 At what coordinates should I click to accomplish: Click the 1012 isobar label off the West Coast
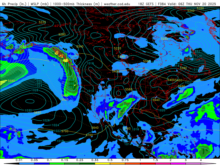71,87
